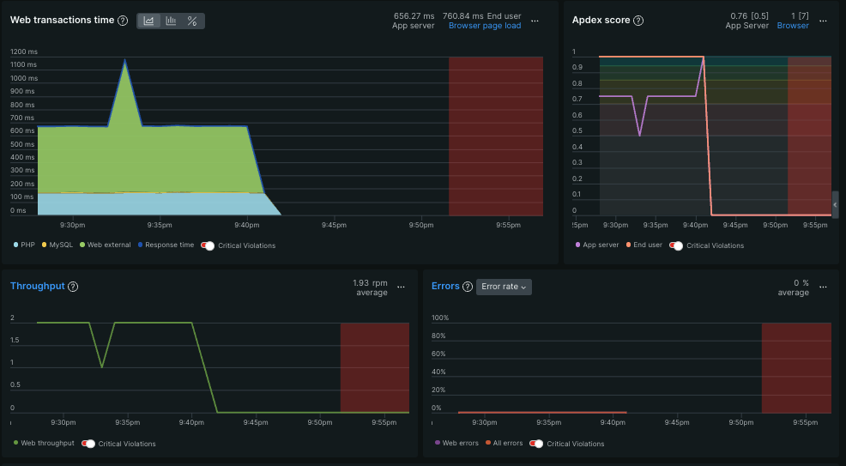Open the Throughput title link

[37, 286]
